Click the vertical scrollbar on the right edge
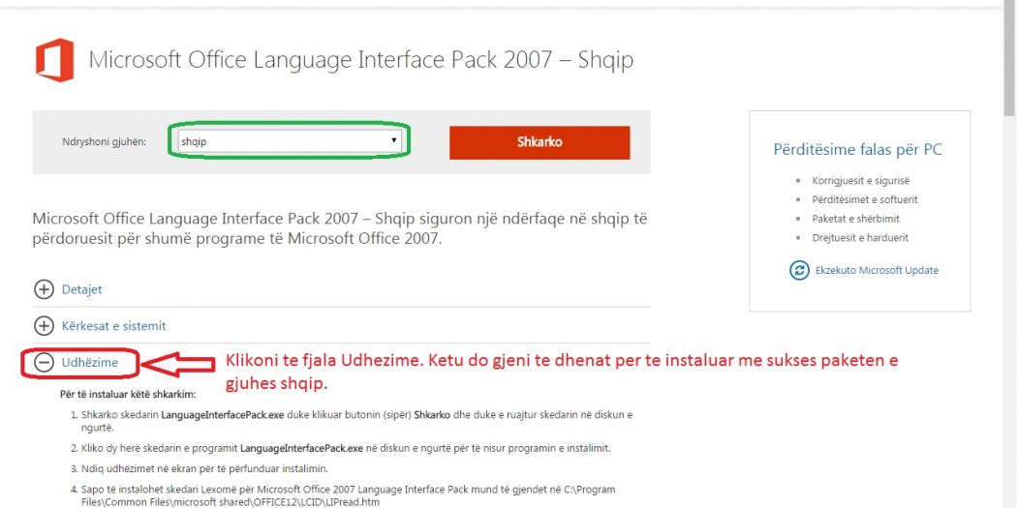Image resolution: width=1017 pixels, height=508 pixels. [1010, 254]
